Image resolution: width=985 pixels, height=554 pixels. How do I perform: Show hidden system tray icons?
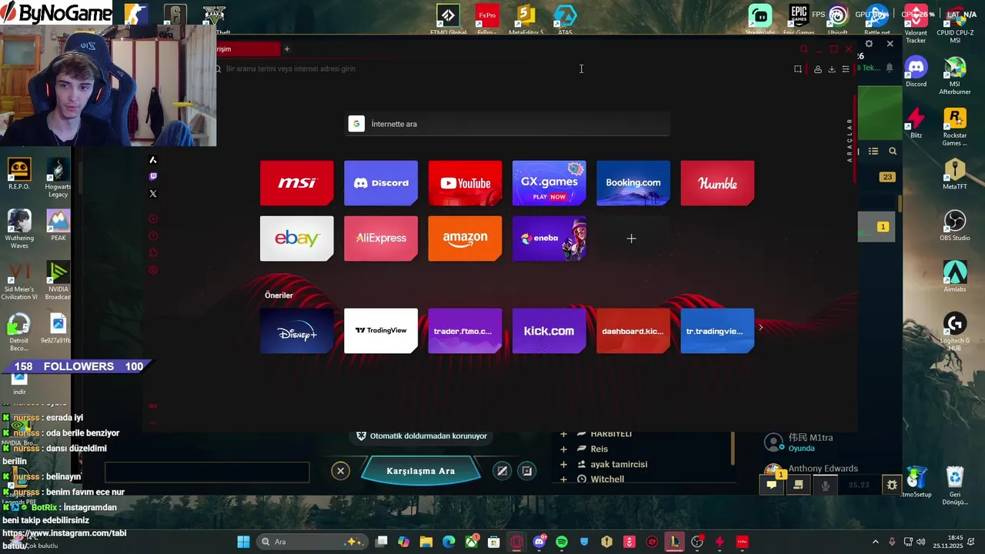tap(875, 542)
